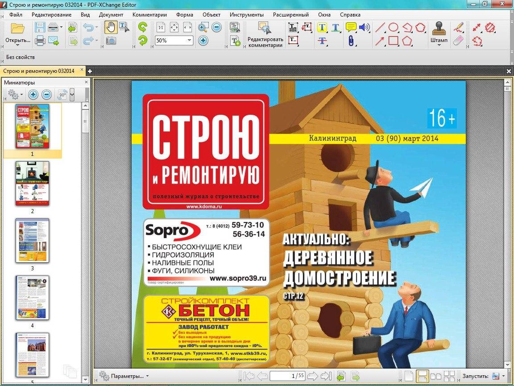Select the Edit Content text tool
514x386 pixels.
click(x=235, y=27)
